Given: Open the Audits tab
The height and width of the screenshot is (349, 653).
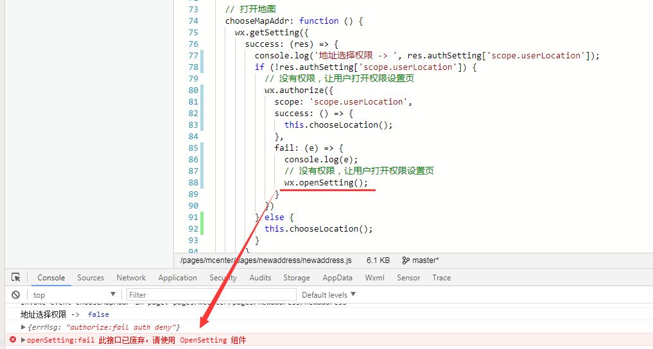Looking at the screenshot, I should pyautogui.click(x=260, y=277).
